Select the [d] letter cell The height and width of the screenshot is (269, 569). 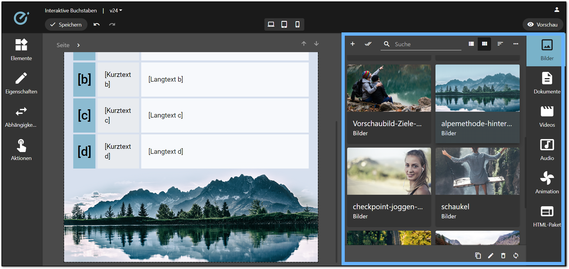84,151
